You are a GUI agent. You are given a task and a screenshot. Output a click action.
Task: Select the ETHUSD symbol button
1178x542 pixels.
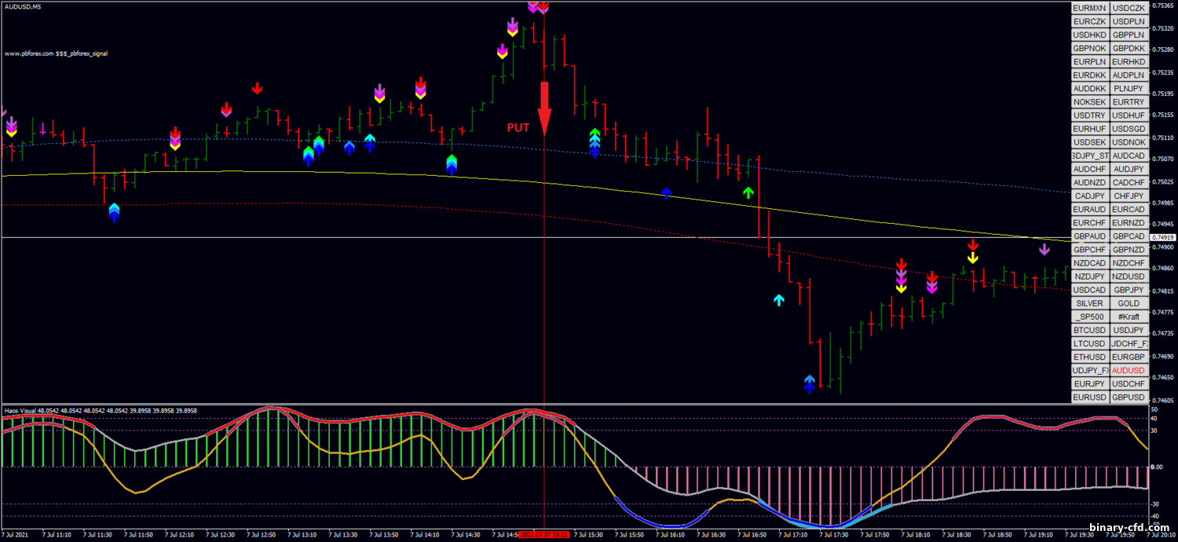point(1089,357)
